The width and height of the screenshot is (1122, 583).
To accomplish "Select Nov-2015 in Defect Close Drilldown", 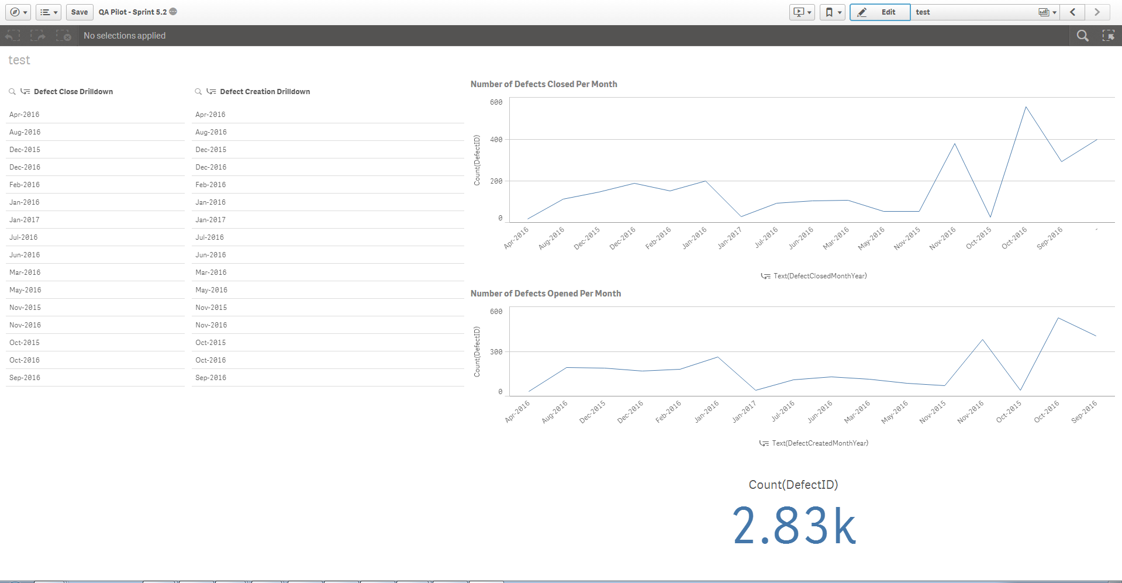I will pyautogui.click(x=95, y=308).
